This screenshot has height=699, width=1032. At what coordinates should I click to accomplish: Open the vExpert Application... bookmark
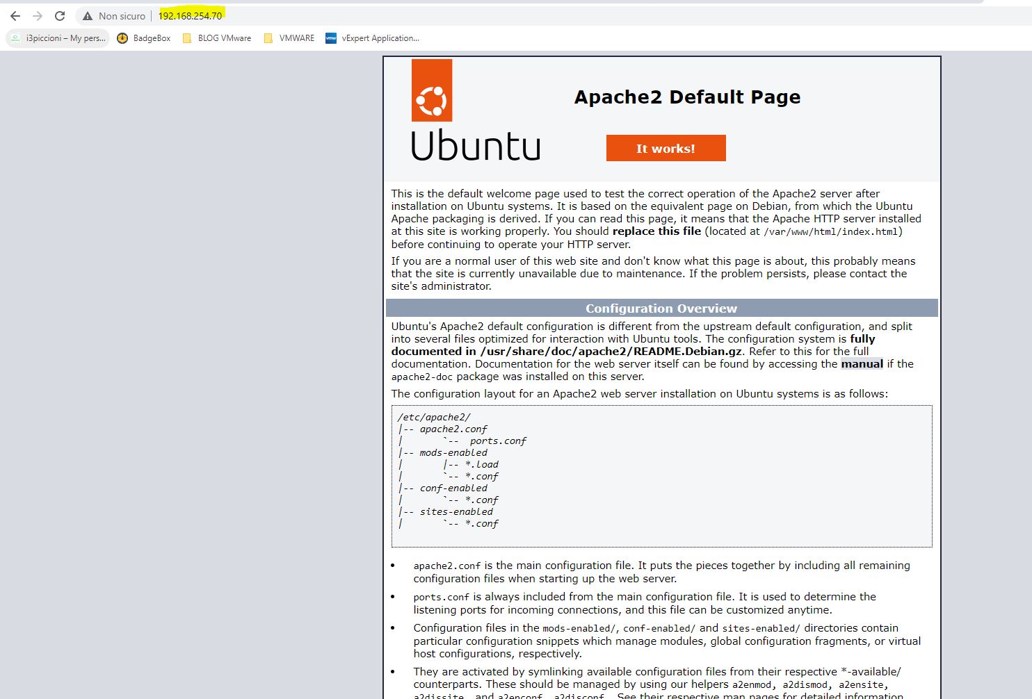(x=373, y=38)
